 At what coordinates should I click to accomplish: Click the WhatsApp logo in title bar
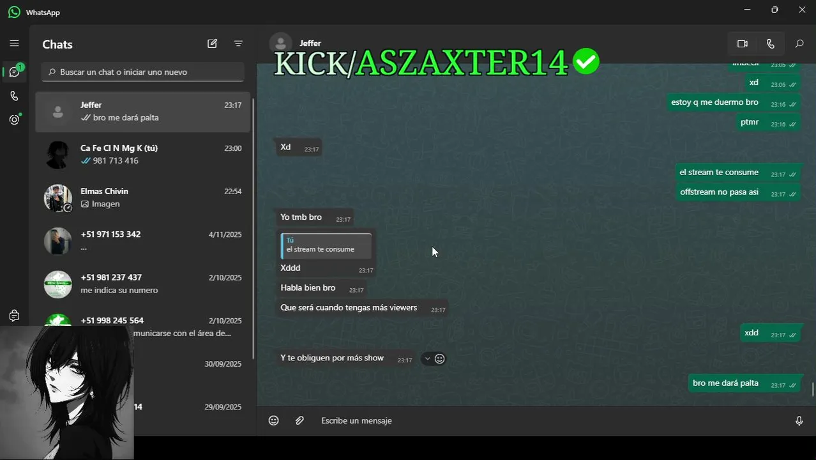click(14, 11)
